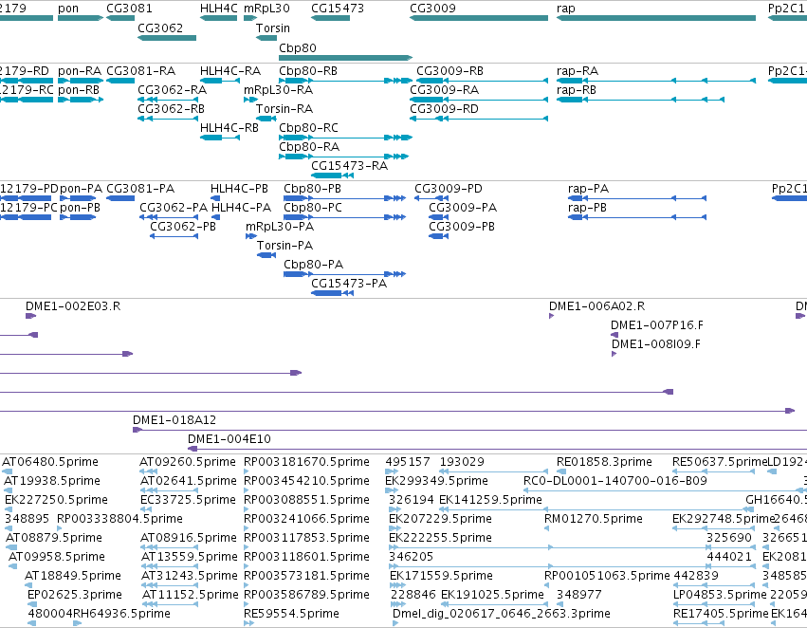Click BAC clone DME1-018A12
The width and height of the screenshot is (807, 628).
pyautogui.click(x=174, y=420)
